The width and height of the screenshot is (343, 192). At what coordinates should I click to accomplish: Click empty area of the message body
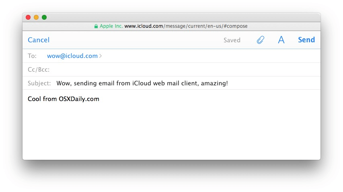(x=171, y=133)
